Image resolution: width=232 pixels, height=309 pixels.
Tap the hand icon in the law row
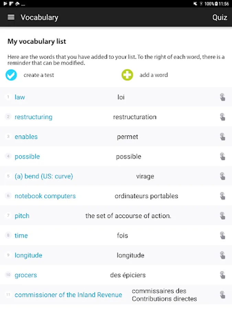pos(222,97)
